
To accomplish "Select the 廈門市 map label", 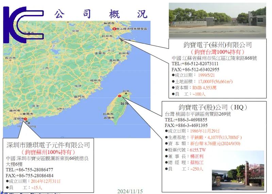I will pos(79,97).
